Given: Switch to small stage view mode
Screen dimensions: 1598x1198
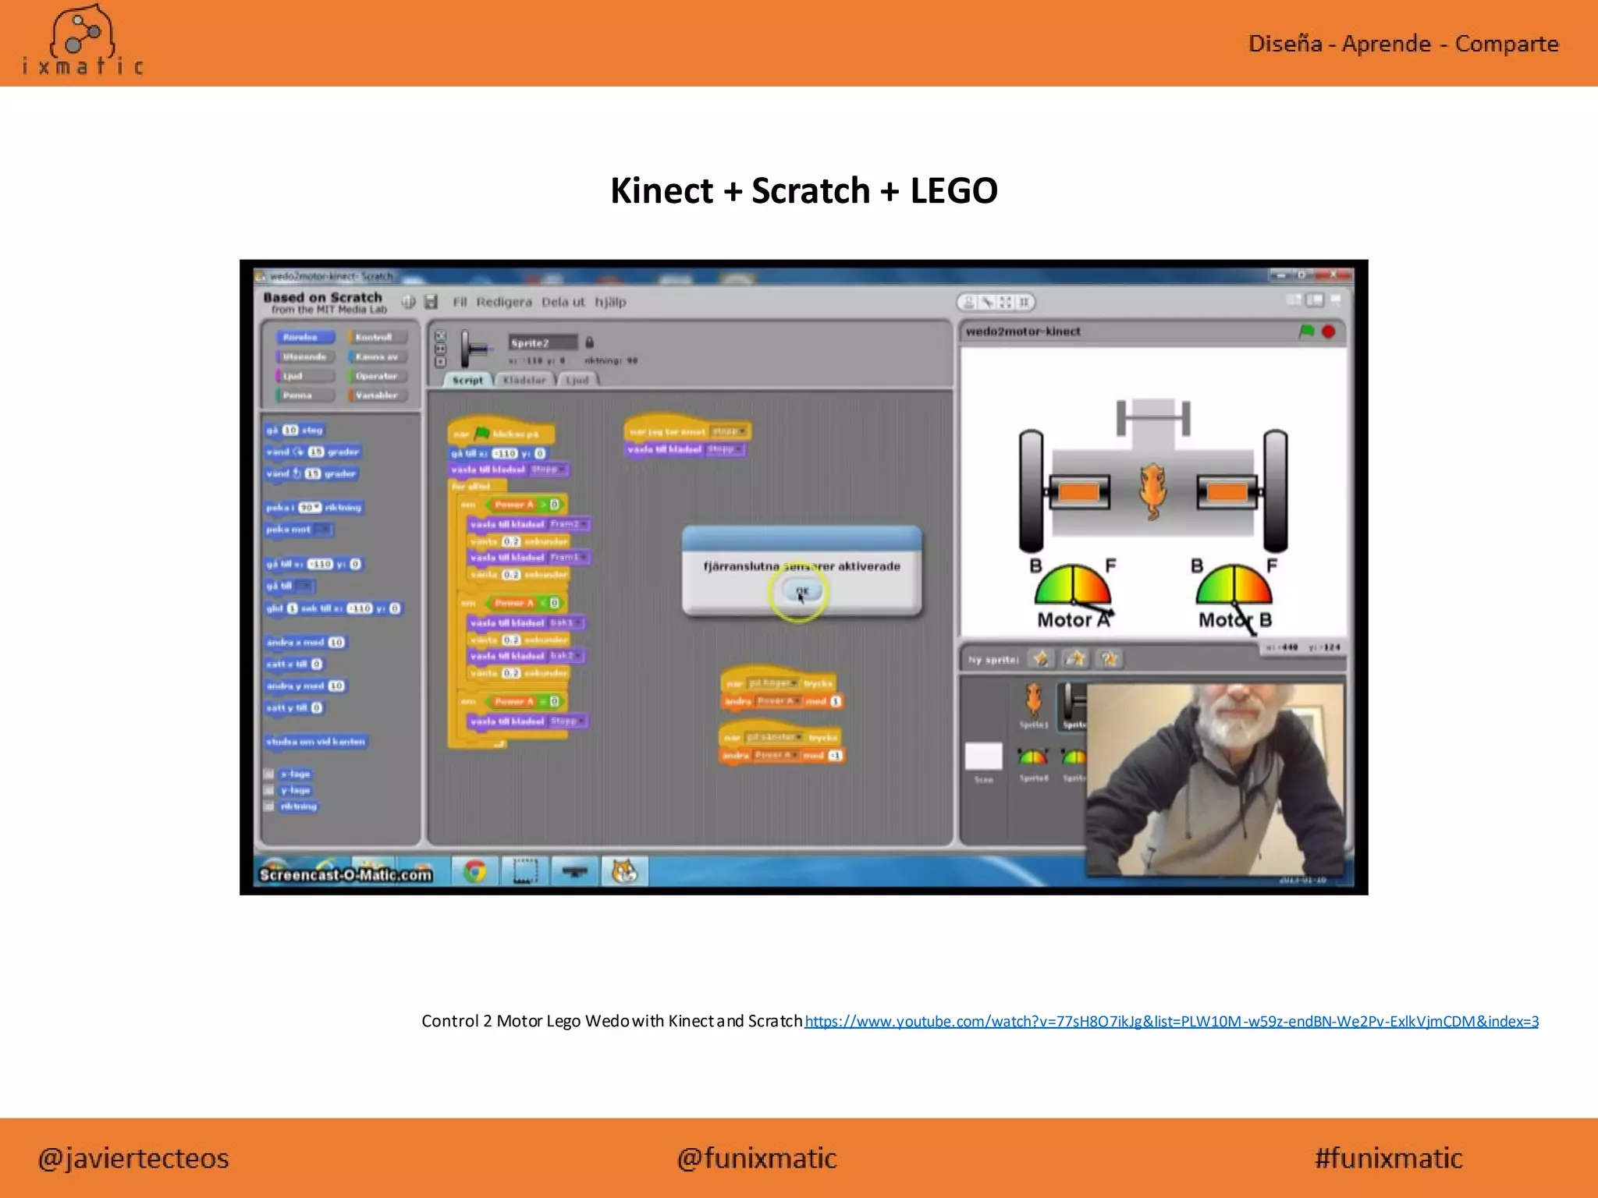Looking at the screenshot, I should tap(1294, 300).
